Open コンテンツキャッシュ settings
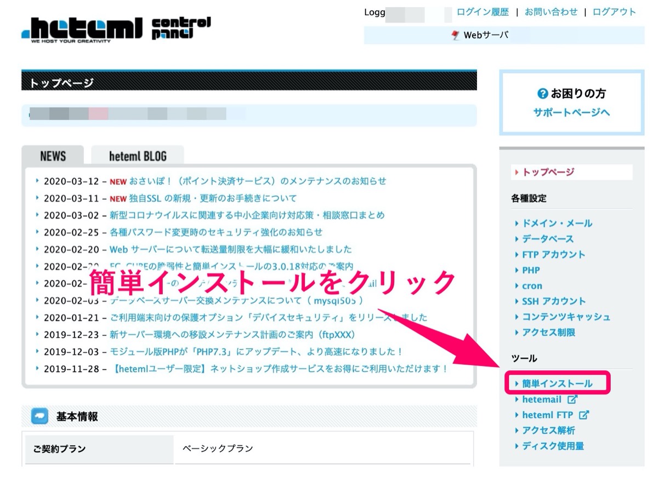 pos(566,317)
